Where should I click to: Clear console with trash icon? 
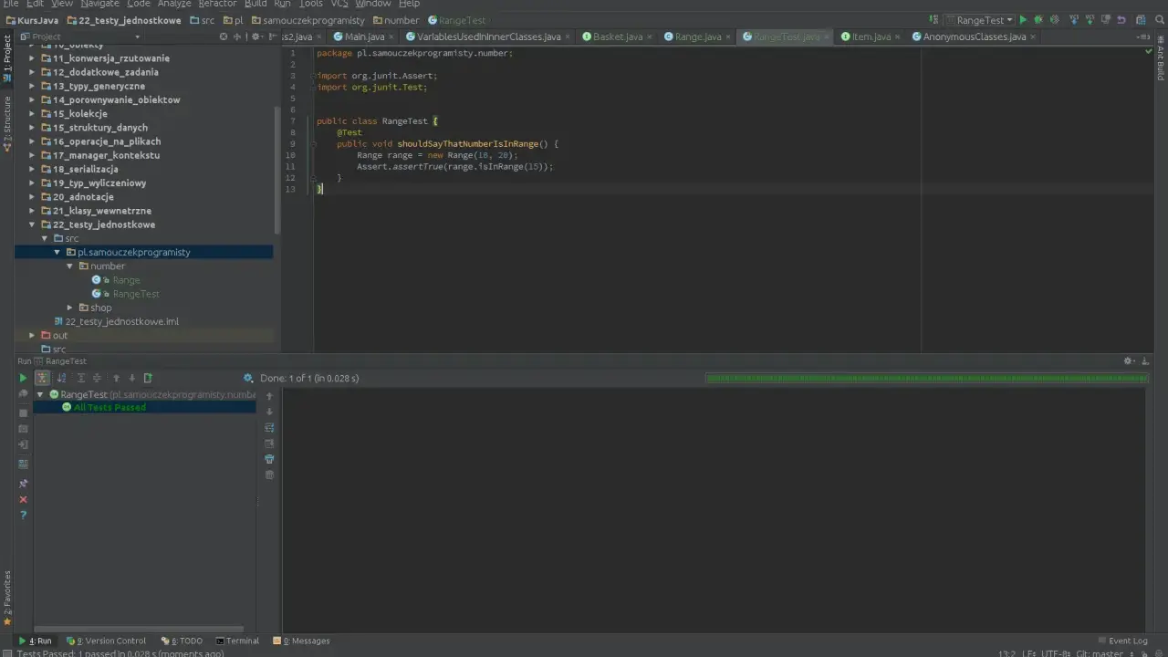coord(269,474)
